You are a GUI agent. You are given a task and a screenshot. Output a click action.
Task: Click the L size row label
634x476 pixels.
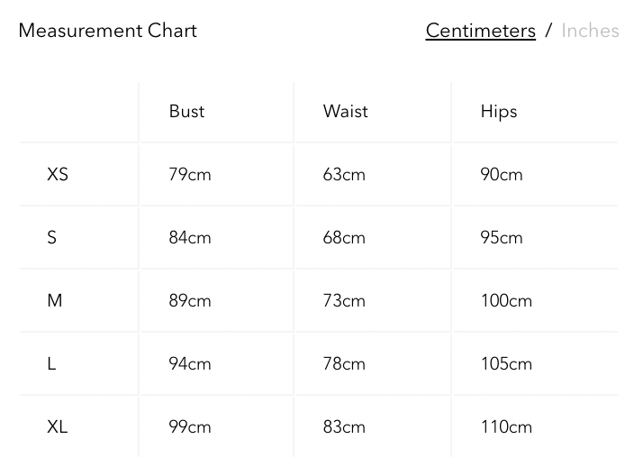[51, 363]
